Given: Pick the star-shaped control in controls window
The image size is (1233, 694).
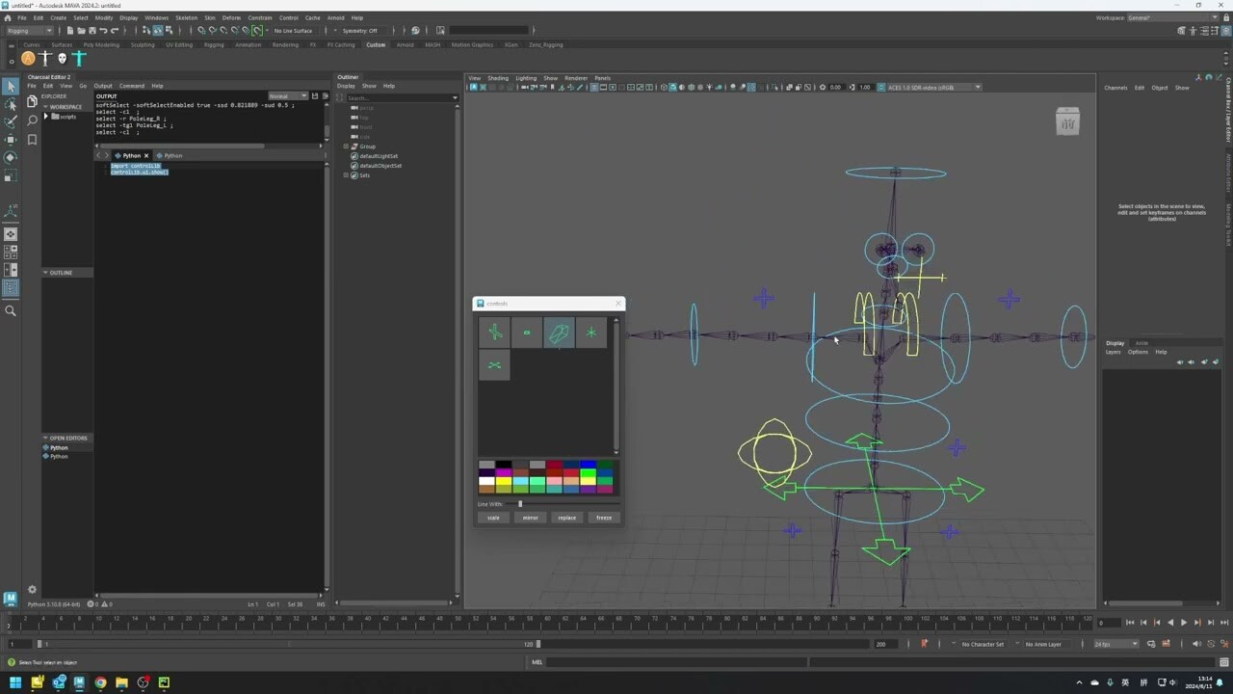Looking at the screenshot, I should pyautogui.click(x=590, y=333).
